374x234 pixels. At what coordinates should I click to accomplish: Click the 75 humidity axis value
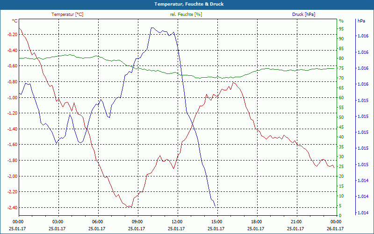click(x=341, y=68)
